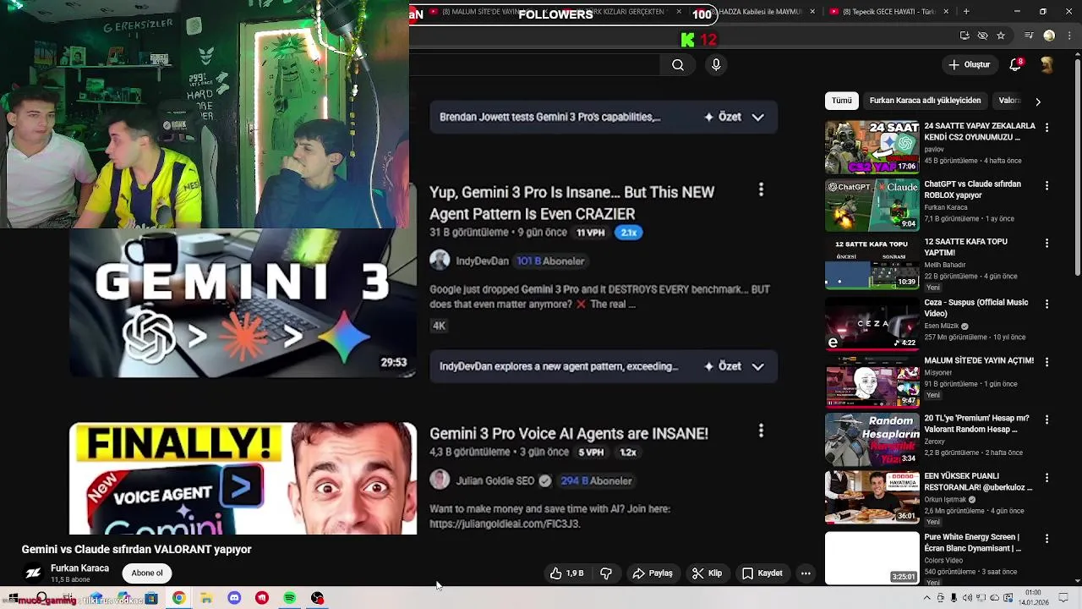
Task: Open options for ChatGPT vs Claude ROBLOX video
Action: coord(1046,185)
